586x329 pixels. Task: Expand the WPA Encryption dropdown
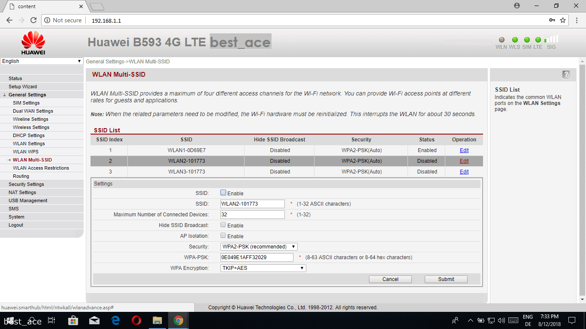[x=263, y=268]
